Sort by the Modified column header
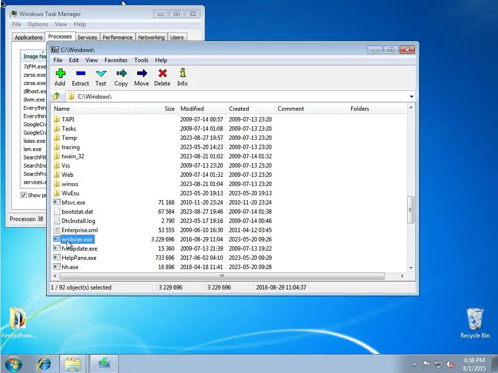The height and width of the screenshot is (373, 498). 201,108
